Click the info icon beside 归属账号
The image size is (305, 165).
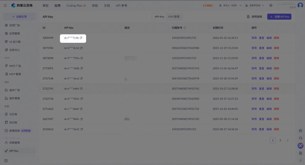185,28
